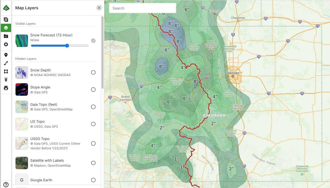Enable the US Topo layer

pyautogui.click(x=93, y=124)
